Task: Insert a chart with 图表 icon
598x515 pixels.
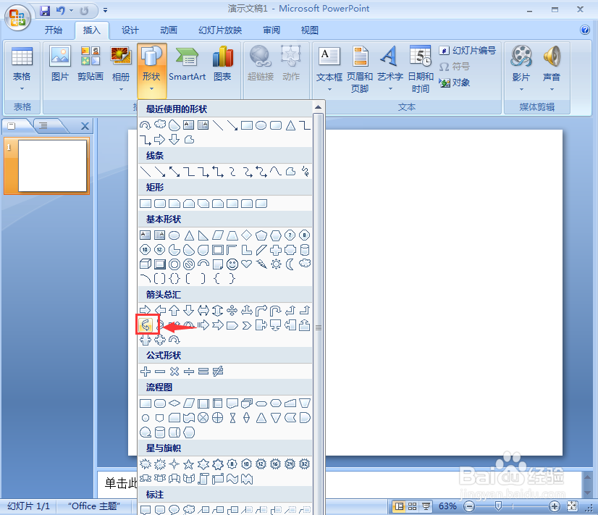Action: [222, 64]
